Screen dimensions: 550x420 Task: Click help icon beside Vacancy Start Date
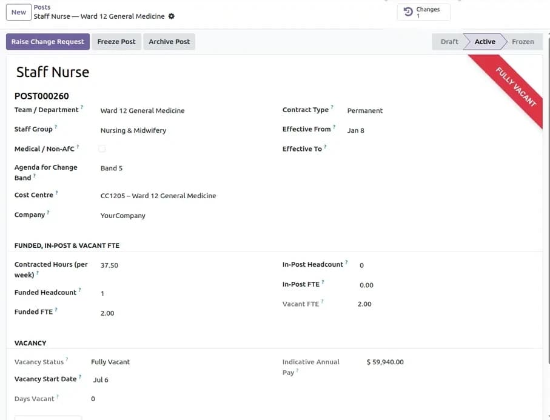[80, 376]
